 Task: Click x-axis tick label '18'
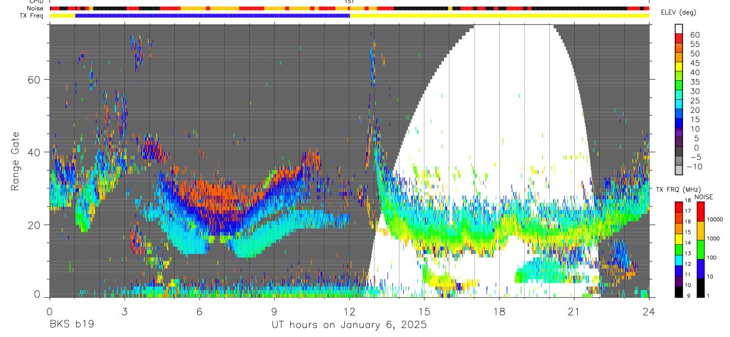[499, 311]
